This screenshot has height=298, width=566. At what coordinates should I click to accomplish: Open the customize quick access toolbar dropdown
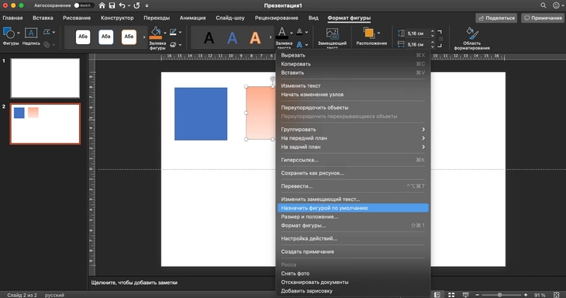(x=147, y=5)
